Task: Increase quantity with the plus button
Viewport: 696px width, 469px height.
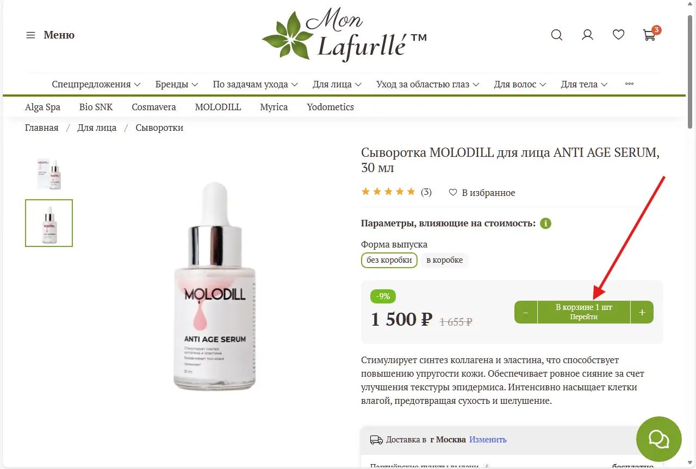Action: (642, 312)
